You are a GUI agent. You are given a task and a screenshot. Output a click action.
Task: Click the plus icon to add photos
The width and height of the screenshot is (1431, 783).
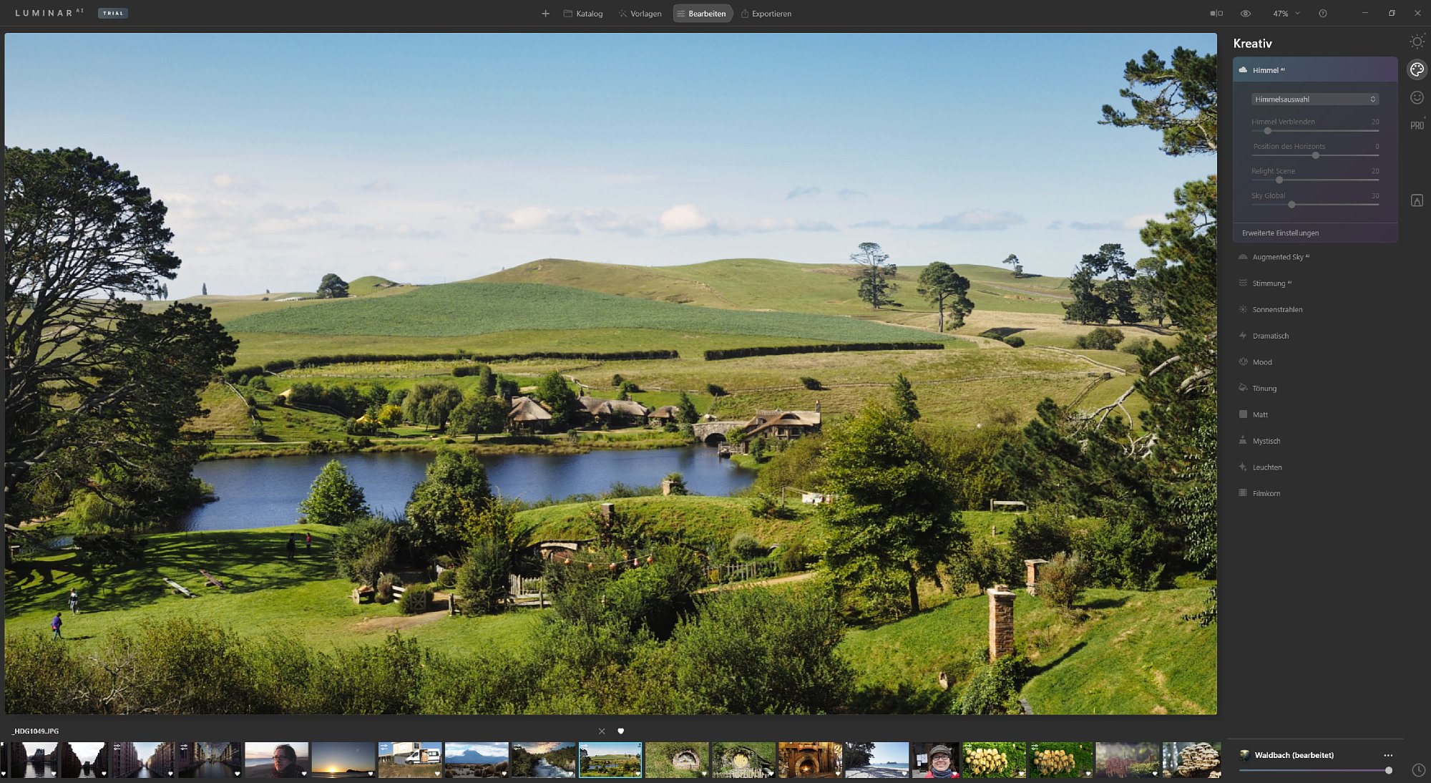click(x=545, y=14)
